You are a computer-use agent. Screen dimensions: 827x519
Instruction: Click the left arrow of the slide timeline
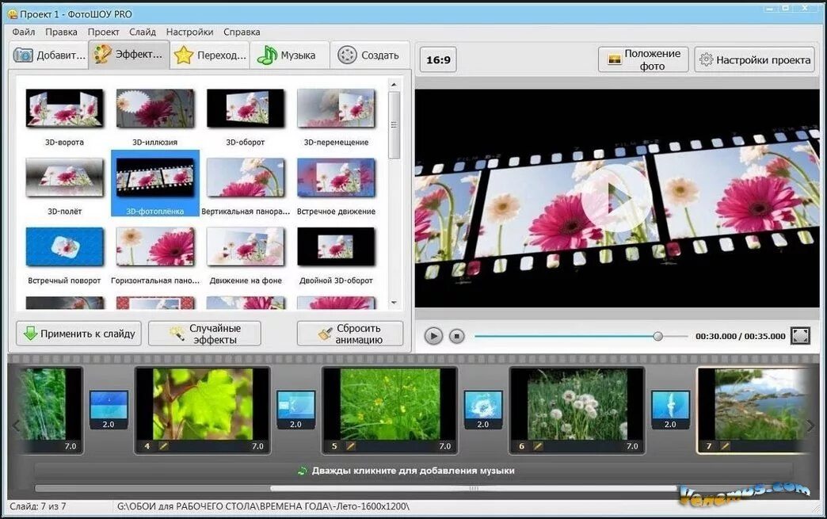coord(16,426)
